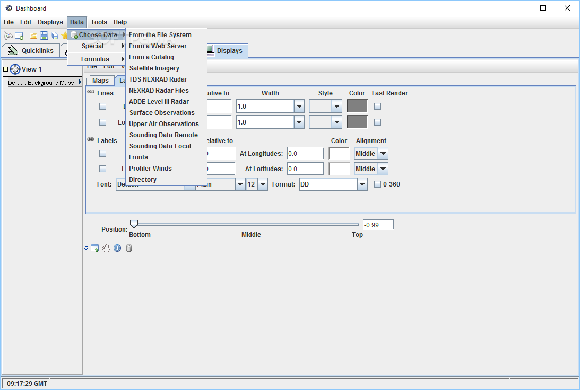Click the trash can remove icon
Image resolution: width=580 pixels, height=390 pixels.
(x=129, y=248)
